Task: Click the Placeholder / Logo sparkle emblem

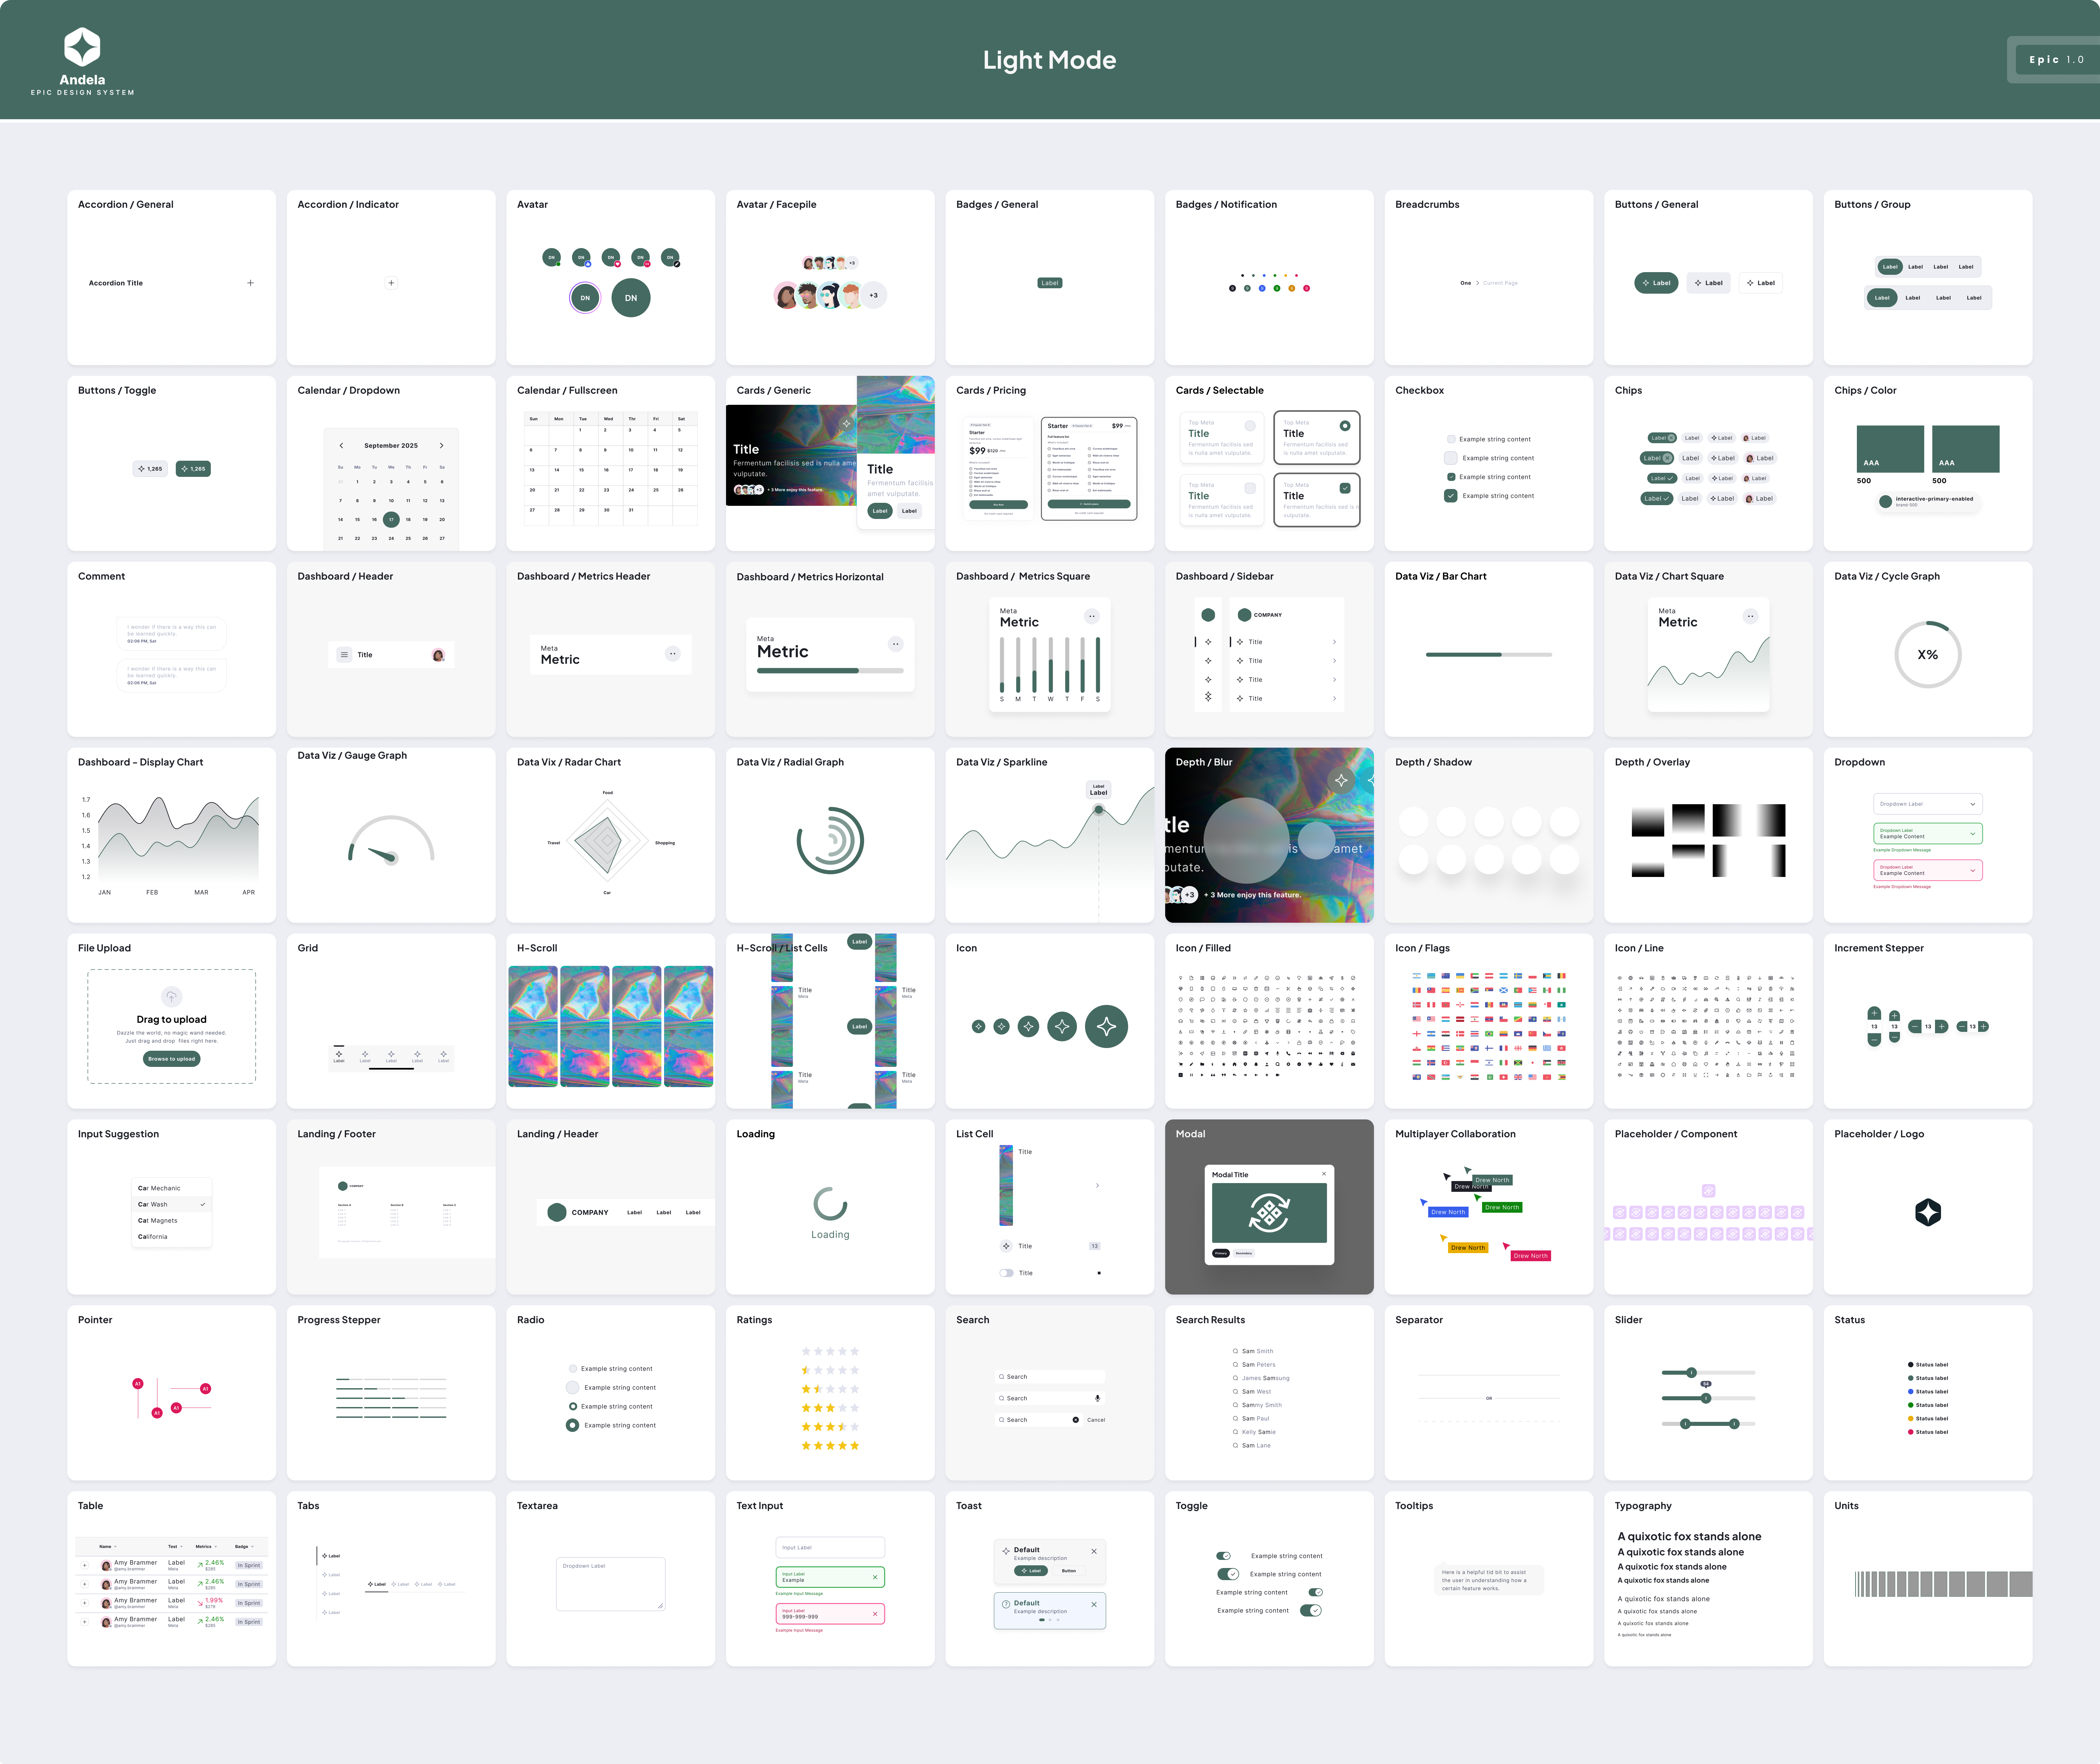Action: pos(1928,1212)
